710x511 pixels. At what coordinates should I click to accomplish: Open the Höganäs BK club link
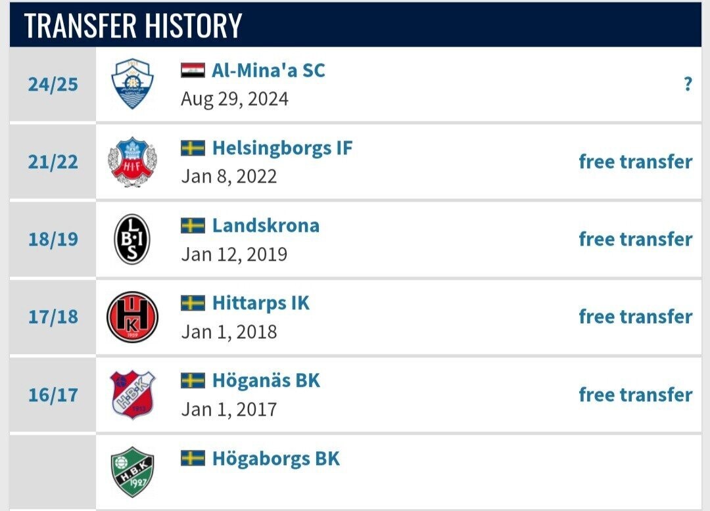(x=266, y=380)
